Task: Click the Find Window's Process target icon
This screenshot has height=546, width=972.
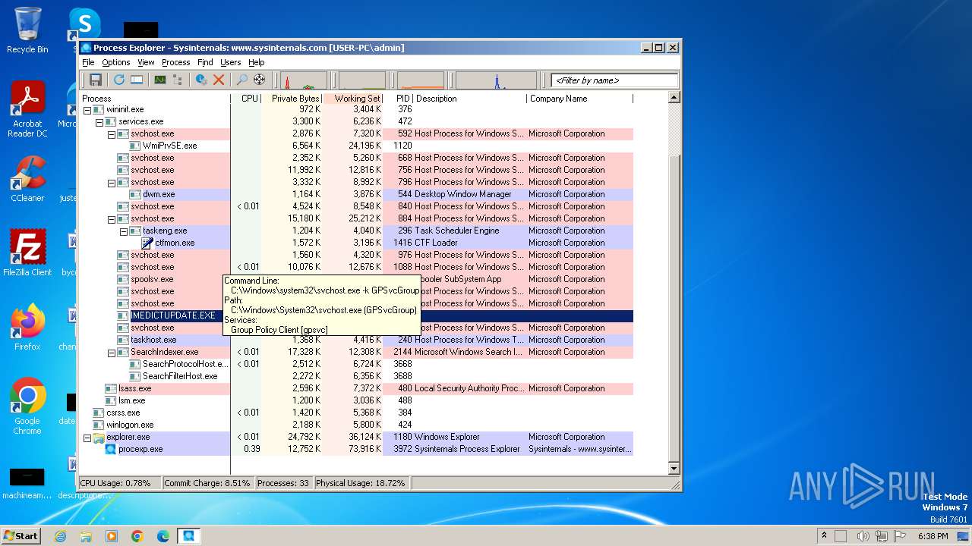Action: 260,80
